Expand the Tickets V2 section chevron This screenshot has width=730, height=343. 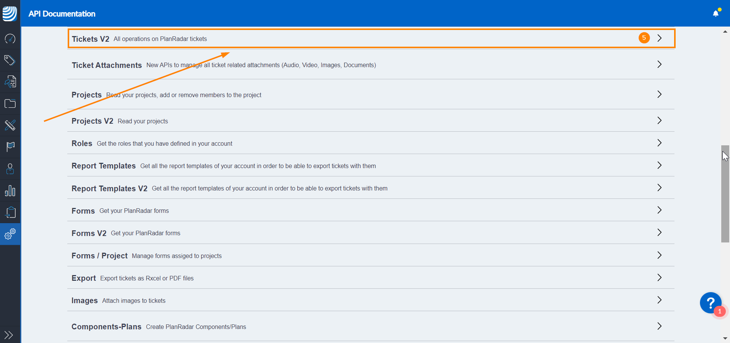tap(660, 38)
